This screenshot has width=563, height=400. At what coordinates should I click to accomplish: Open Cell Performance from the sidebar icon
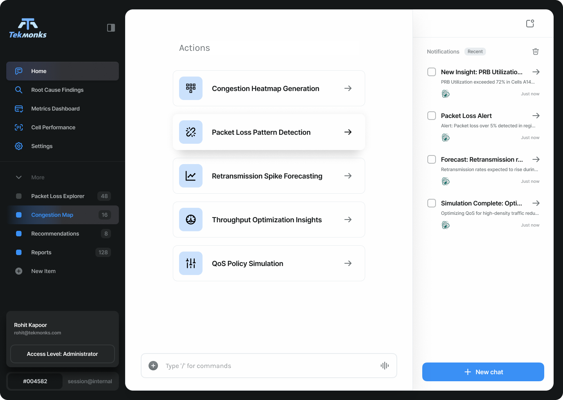(x=18, y=127)
